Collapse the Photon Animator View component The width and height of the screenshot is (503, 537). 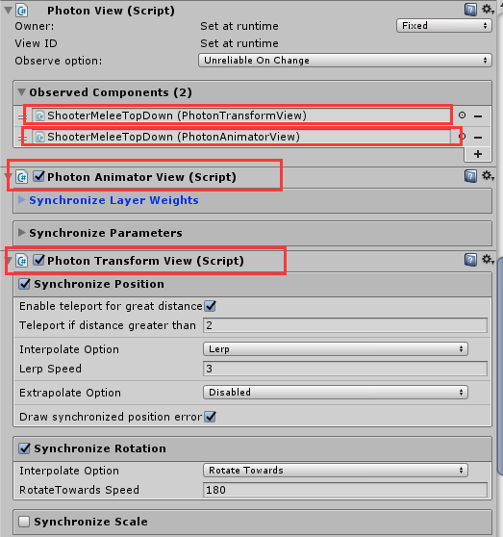click(x=8, y=177)
